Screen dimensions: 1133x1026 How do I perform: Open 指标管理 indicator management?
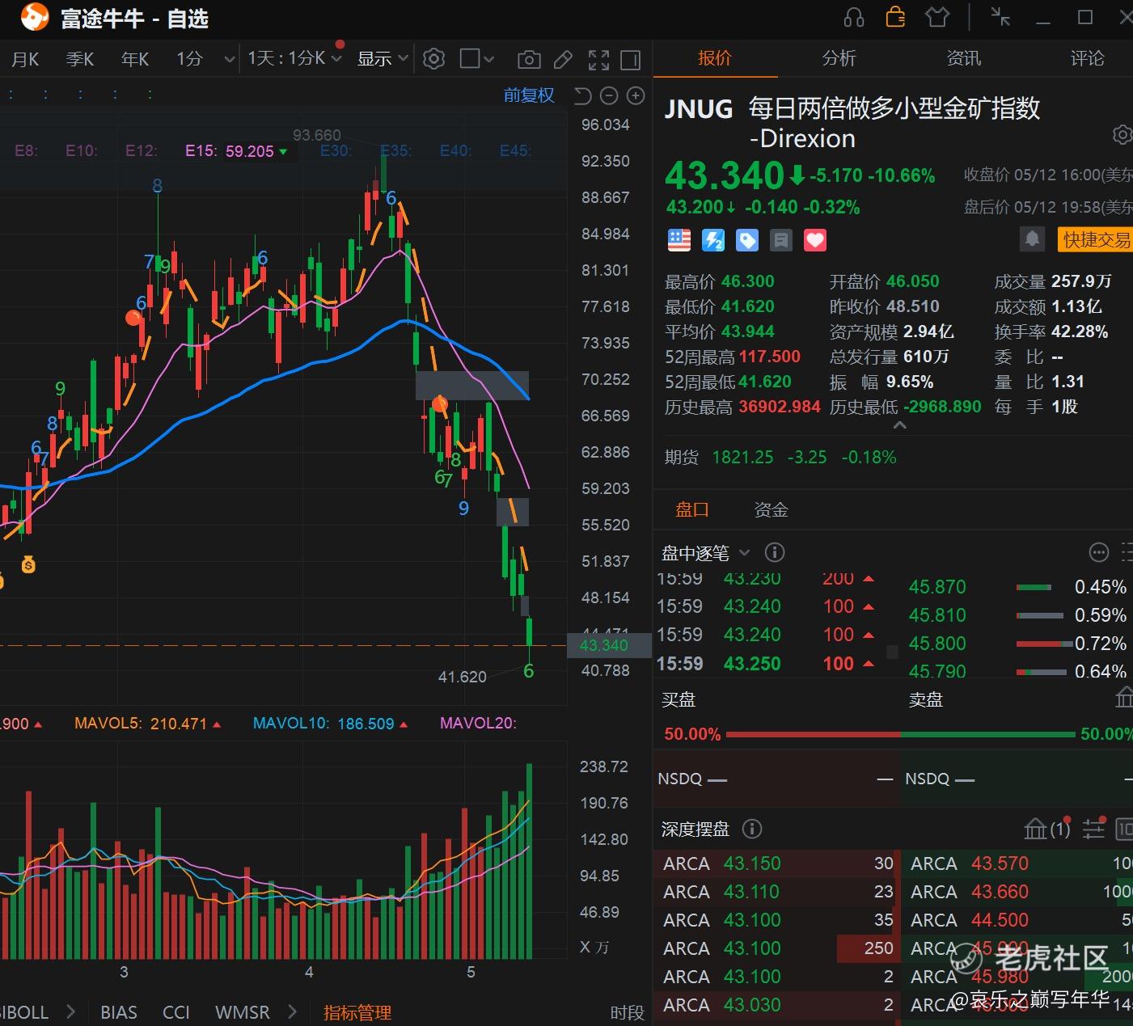(357, 1012)
